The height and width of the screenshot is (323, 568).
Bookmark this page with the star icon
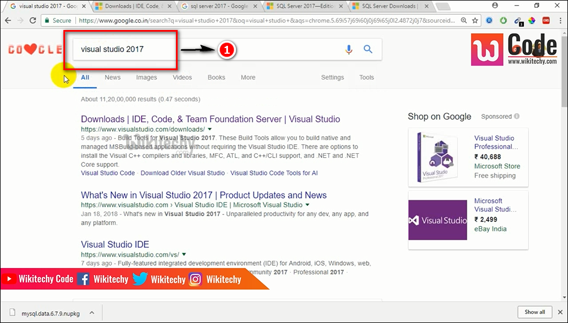click(x=475, y=20)
